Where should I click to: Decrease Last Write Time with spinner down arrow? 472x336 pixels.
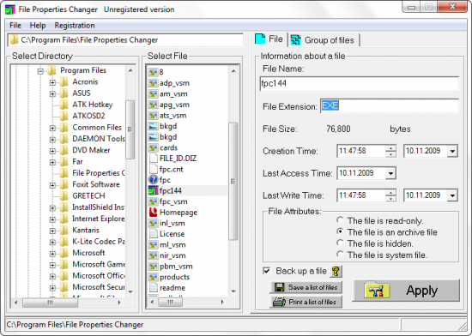click(x=390, y=198)
